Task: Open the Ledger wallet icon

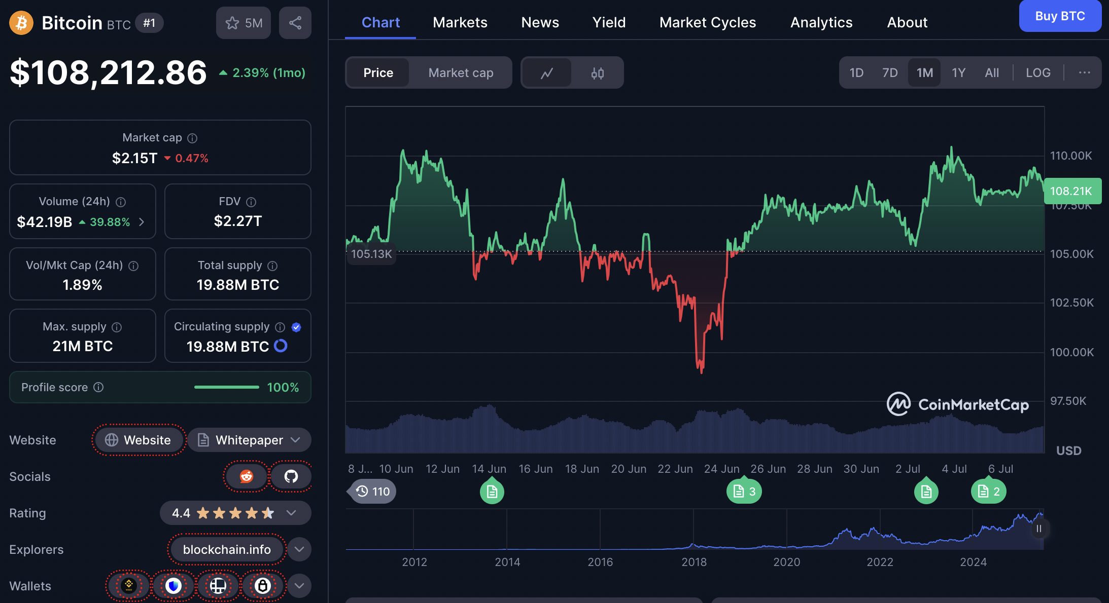Action: [218, 586]
